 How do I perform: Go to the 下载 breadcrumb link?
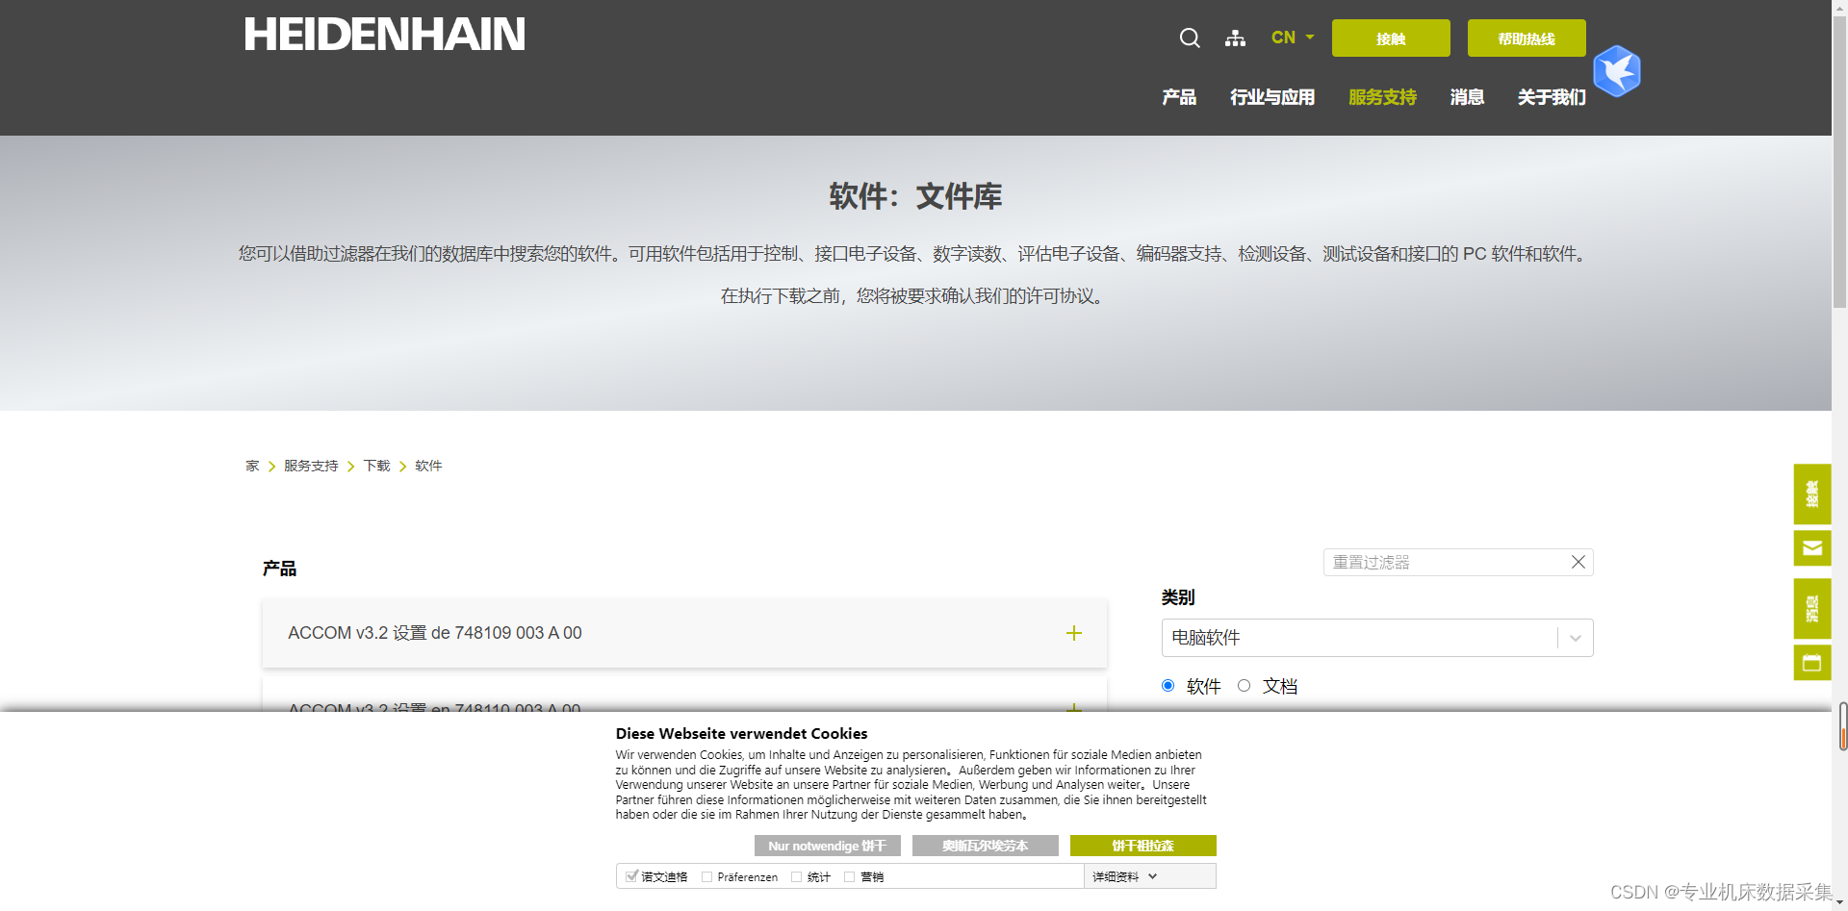pos(376,466)
